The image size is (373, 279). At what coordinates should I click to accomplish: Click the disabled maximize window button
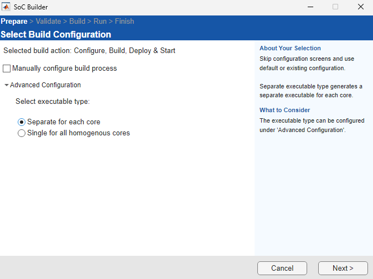click(335, 7)
